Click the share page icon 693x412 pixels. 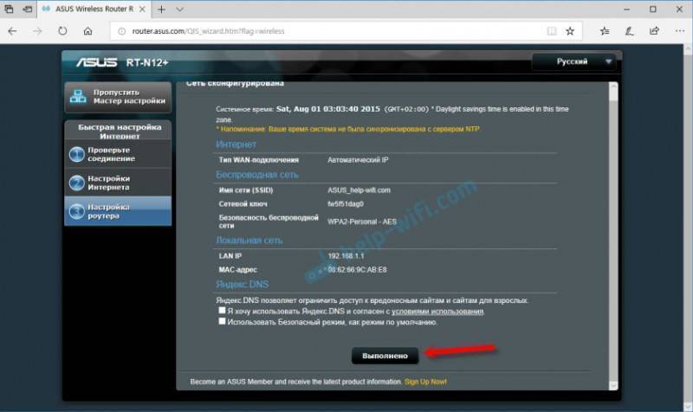click(654, 31)
